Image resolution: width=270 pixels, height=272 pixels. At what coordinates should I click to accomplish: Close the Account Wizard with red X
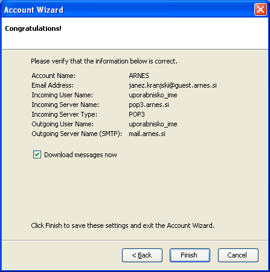(260, 10)
